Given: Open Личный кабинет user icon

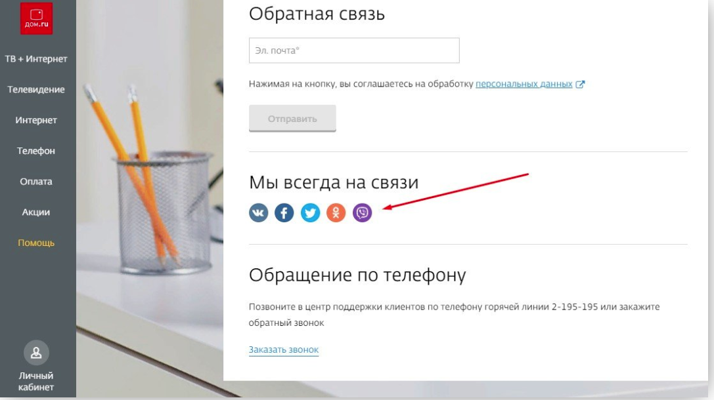Looking at the screenshot, I should tap(36, 352).
